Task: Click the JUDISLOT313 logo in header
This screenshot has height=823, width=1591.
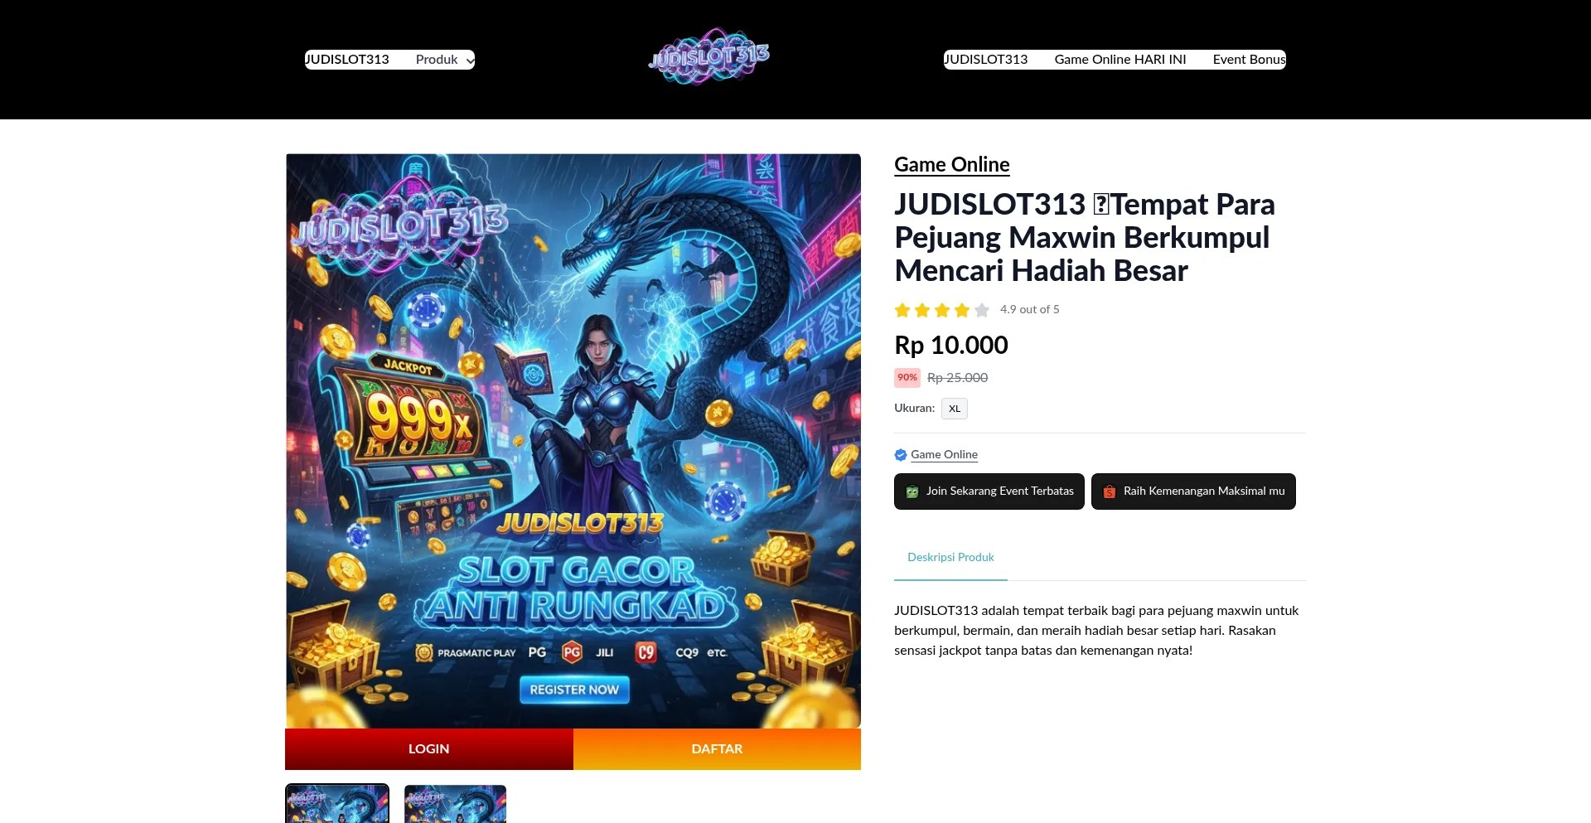Action: click(709, 56)
